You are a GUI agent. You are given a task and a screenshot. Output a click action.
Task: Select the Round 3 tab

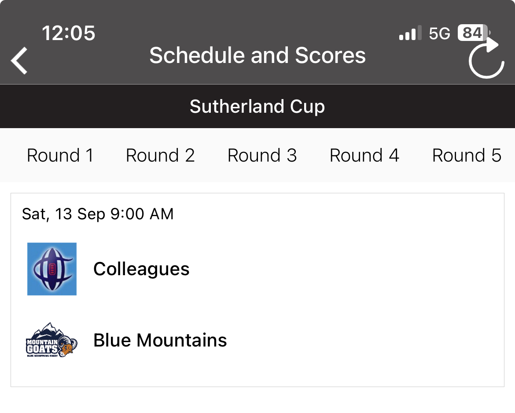(262, 155)
